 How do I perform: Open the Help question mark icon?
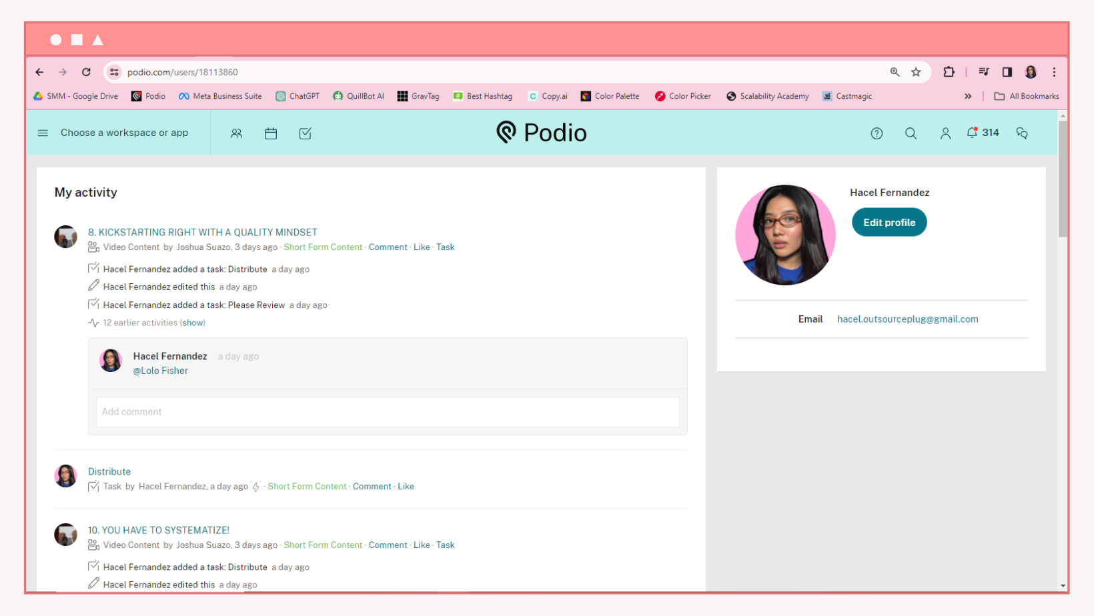(877, 133)
